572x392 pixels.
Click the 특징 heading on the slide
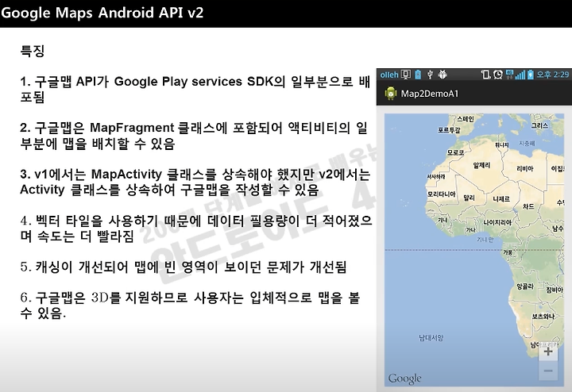tap(33, 51)
